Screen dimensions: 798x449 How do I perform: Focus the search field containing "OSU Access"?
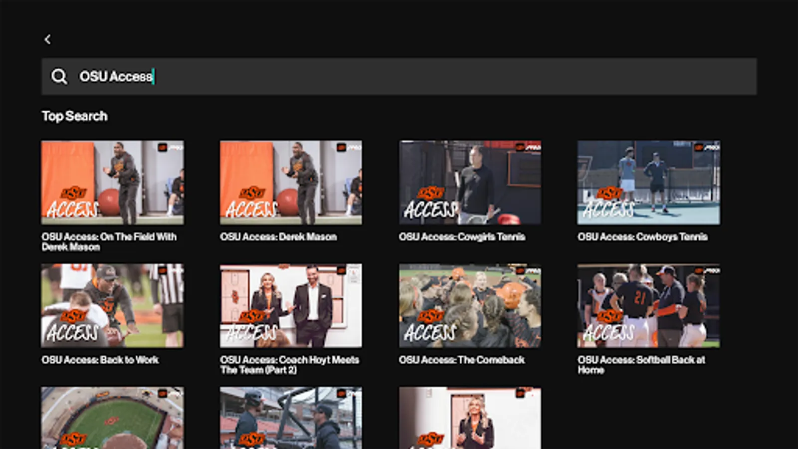[399, 76]
